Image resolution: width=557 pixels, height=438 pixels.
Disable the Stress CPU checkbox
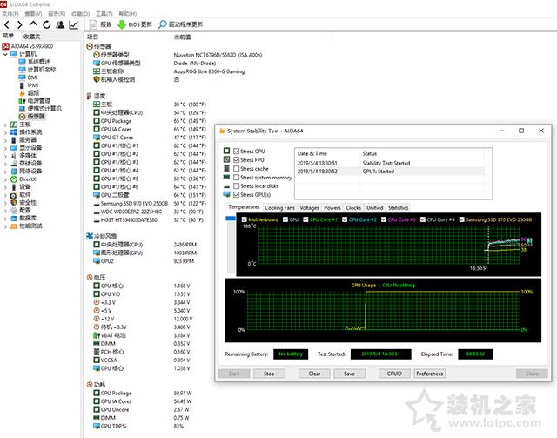236,152
